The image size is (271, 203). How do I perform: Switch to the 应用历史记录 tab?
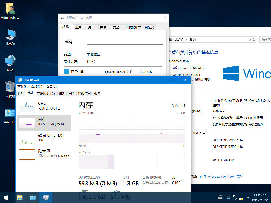point(46,93)
